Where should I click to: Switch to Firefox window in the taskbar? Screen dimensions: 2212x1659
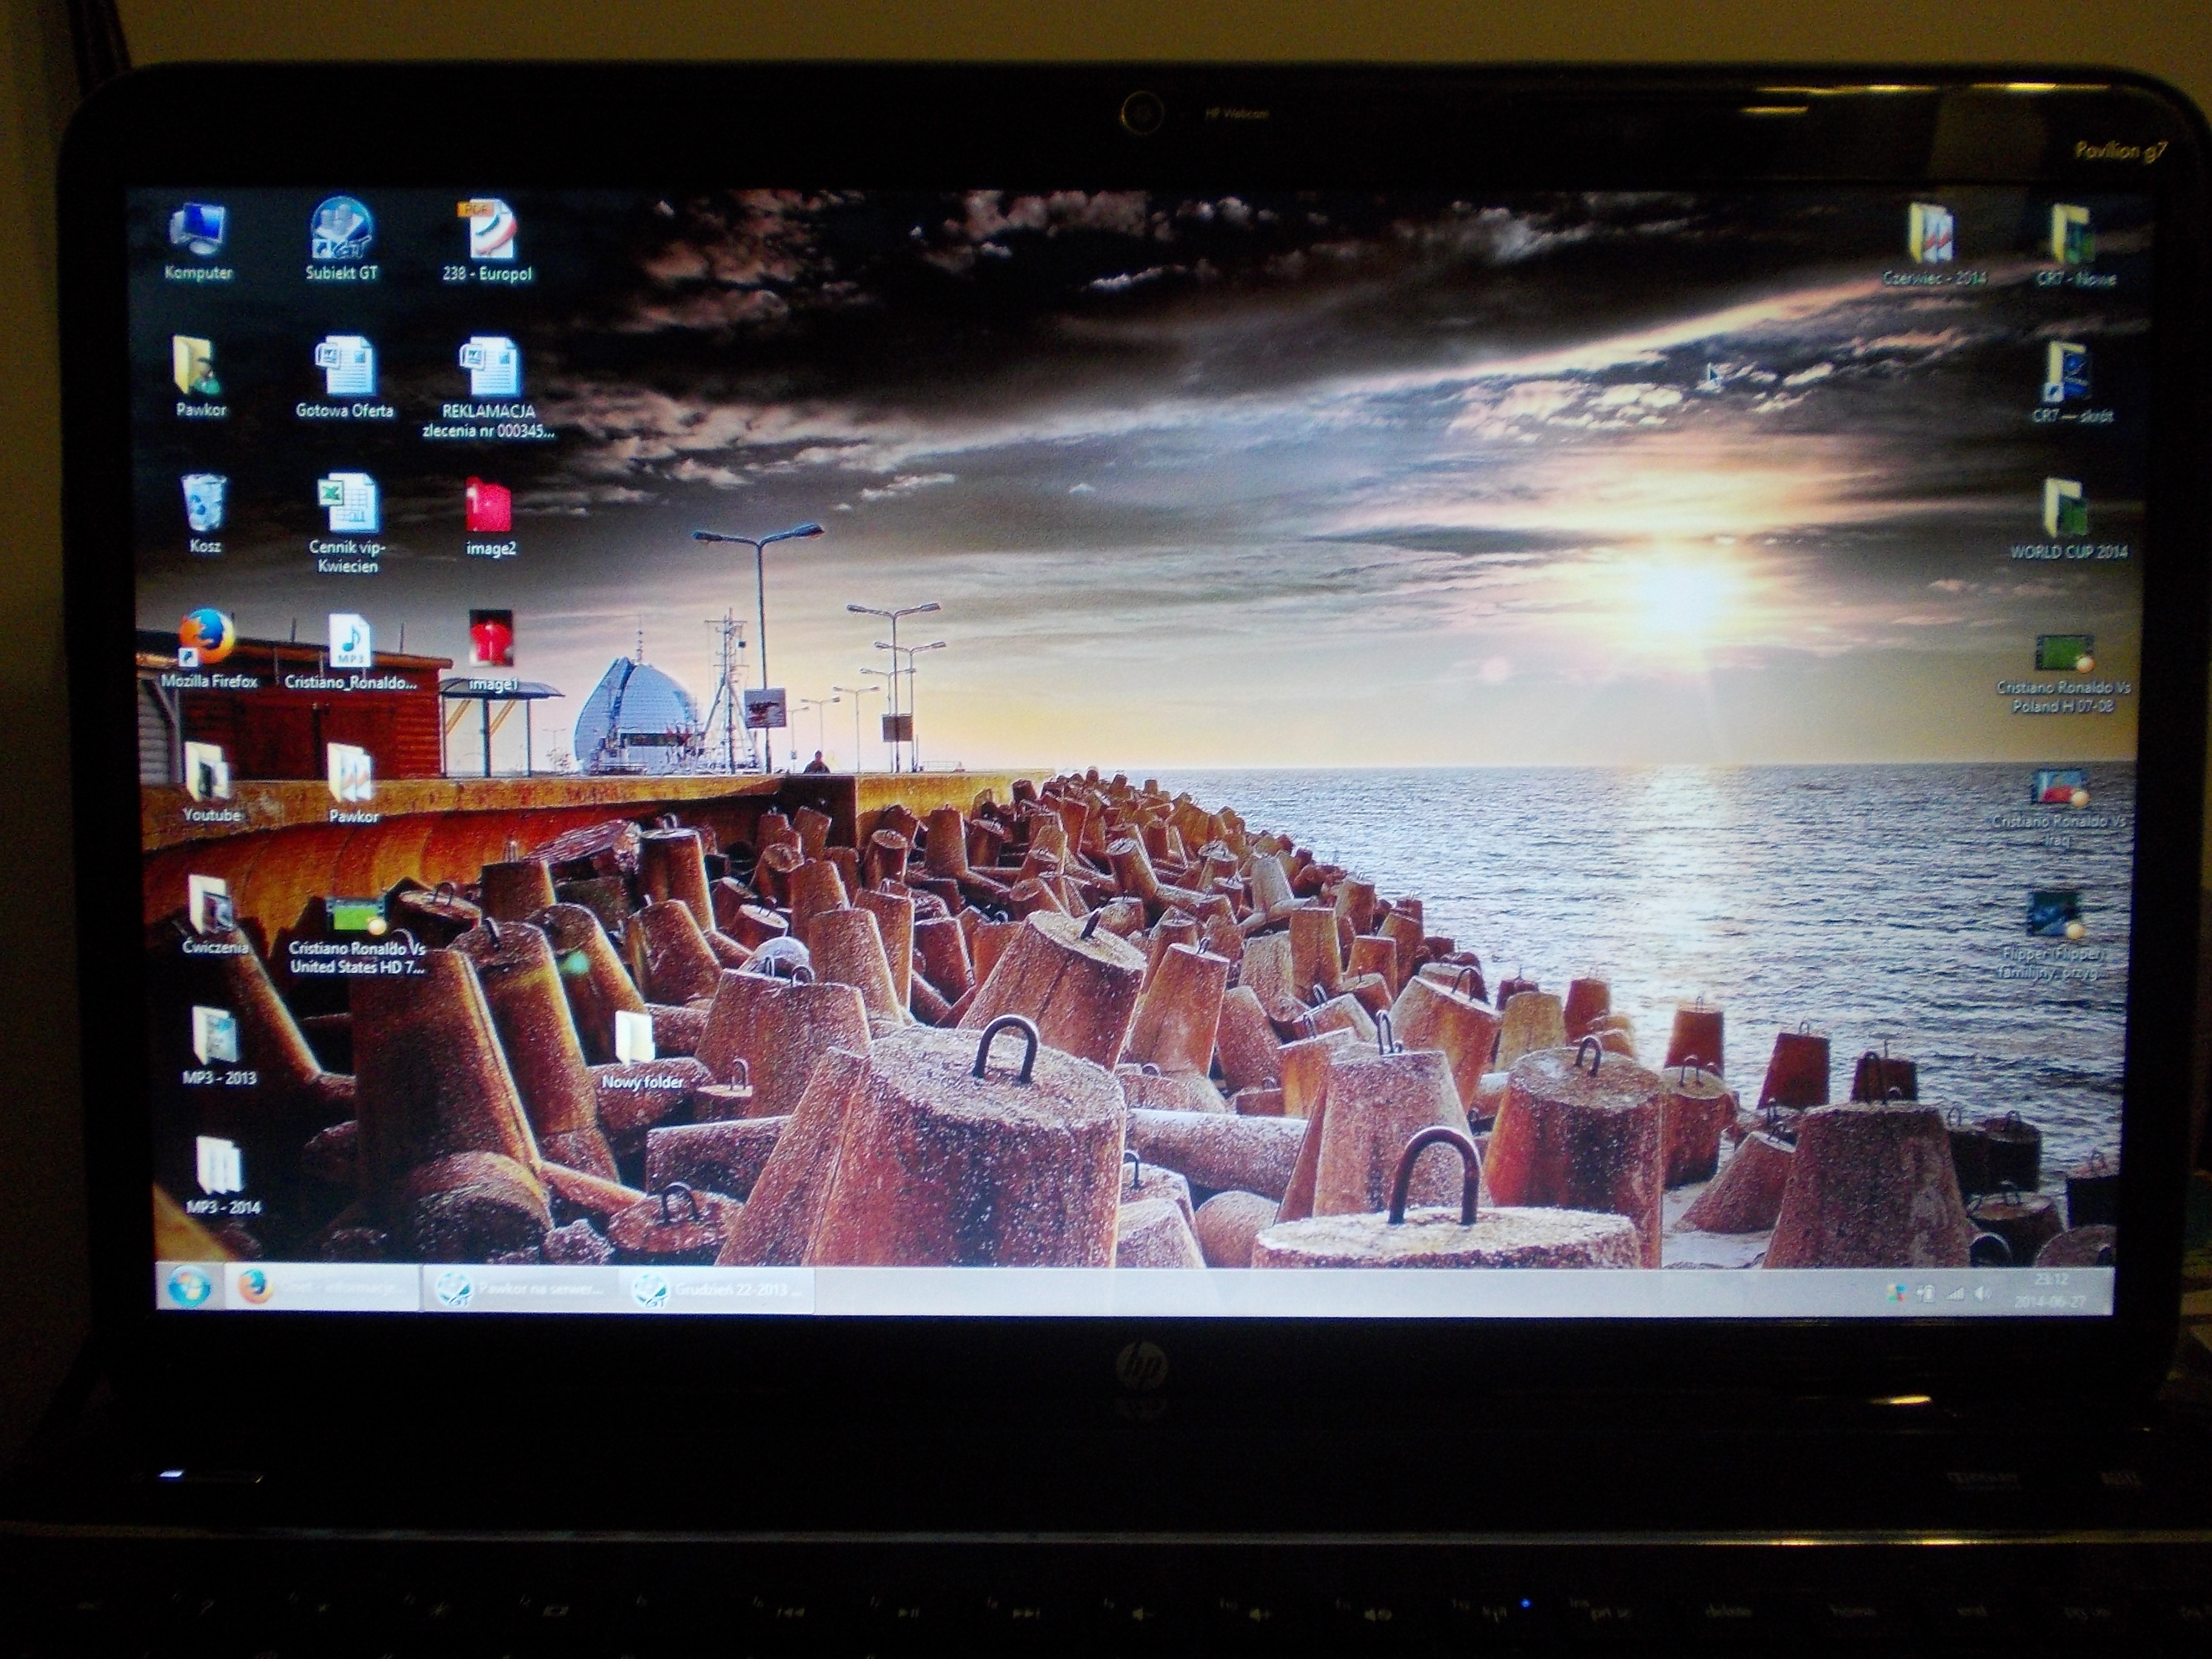(320, 1289)
